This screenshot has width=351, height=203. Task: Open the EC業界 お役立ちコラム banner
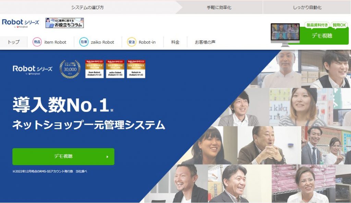(x=64, y=23)
